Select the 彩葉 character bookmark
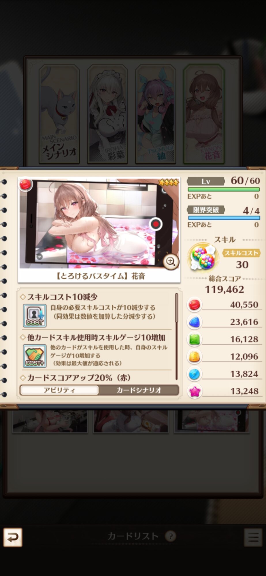The height and width of the screenshot is (576, 266). (107, 114)
